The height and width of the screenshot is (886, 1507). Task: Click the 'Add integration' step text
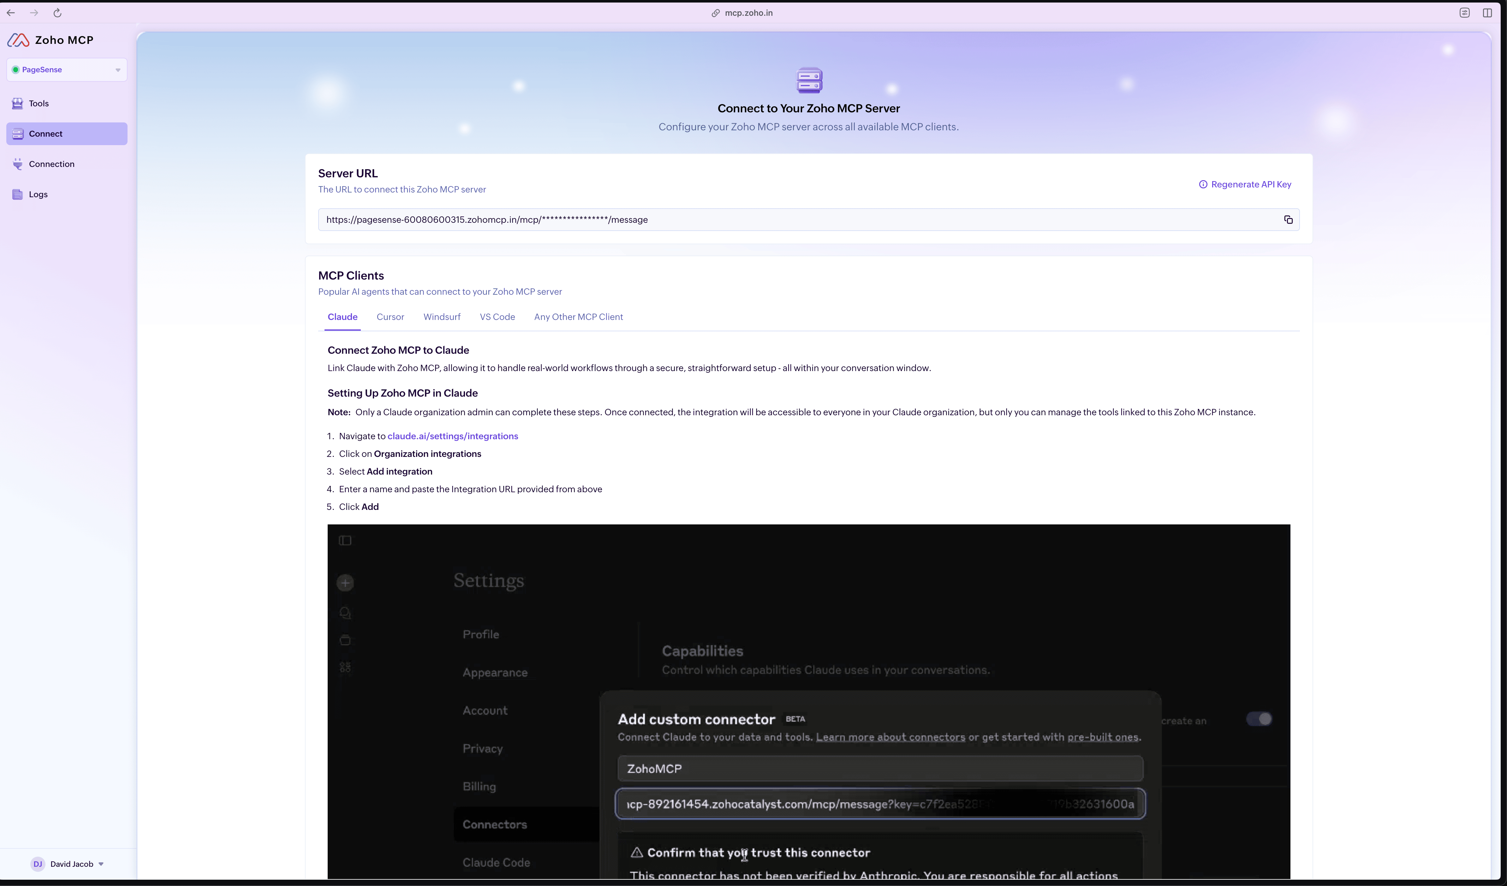pyautogui.click(x=399, y=472)
